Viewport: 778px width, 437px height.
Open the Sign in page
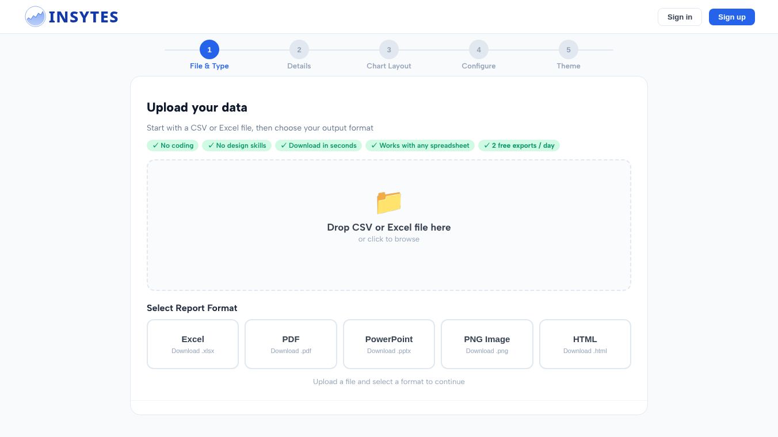click(680, 17)
